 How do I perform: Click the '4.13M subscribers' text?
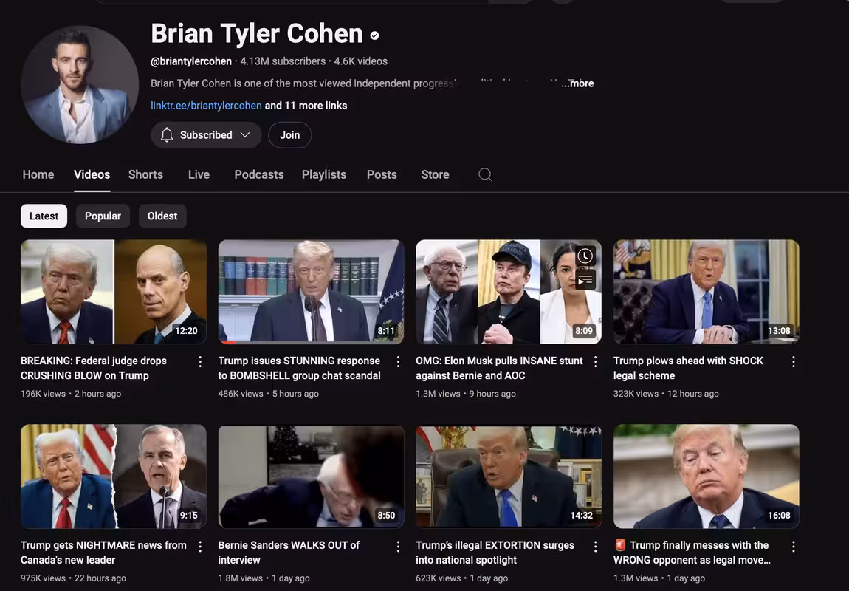click(x=283, y=61)
